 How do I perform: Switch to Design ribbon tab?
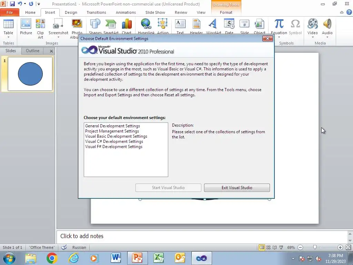click(x=71, y=12)
